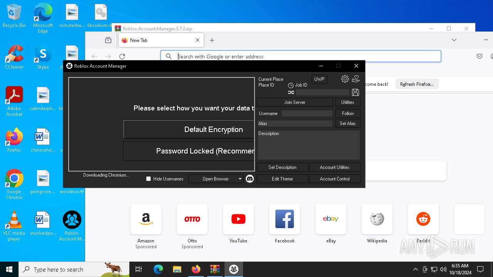The height and width of the screenshot is (277, 493).
Task: Choose Password Locked (Recommended) option
Action: click(x=189, y=151)
